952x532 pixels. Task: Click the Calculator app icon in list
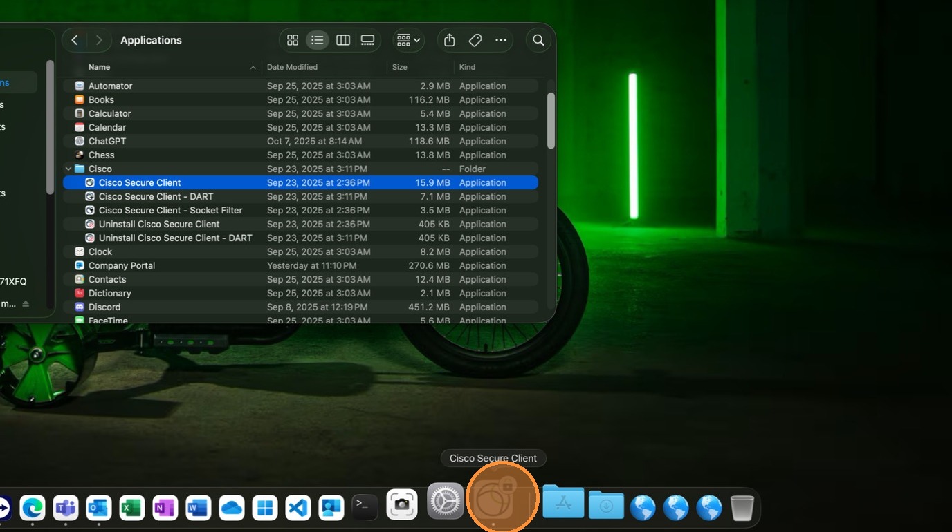(x=80, y=113)
